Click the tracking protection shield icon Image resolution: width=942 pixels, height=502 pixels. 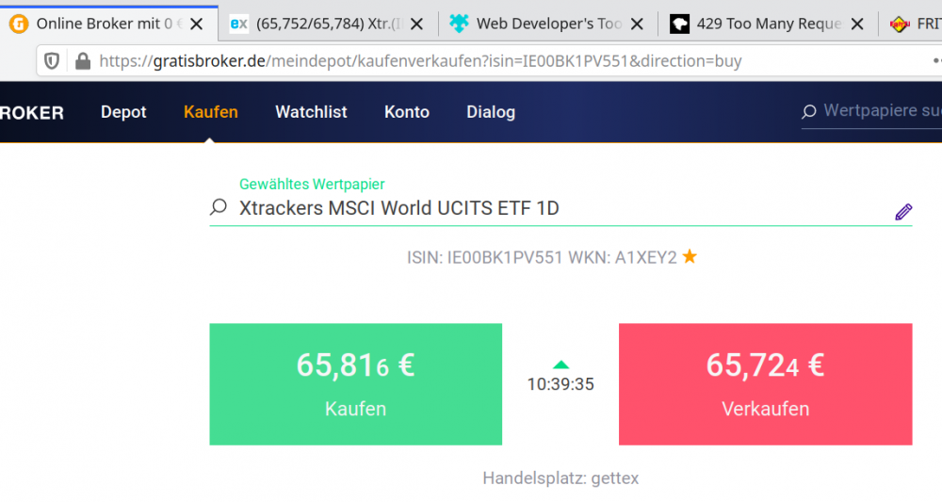point(52,60)
